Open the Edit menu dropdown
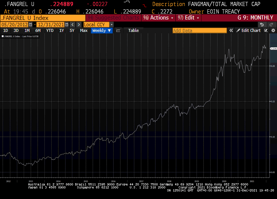 pyautogui.click(x=188, y=18)
